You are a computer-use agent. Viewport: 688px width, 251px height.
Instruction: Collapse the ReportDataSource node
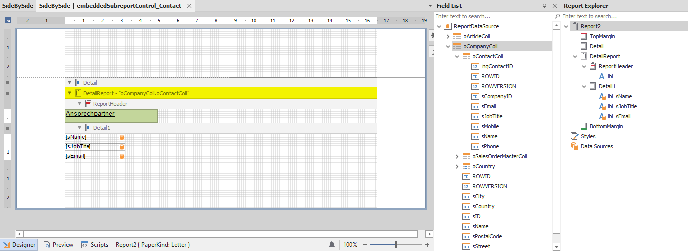coord(439,26)
